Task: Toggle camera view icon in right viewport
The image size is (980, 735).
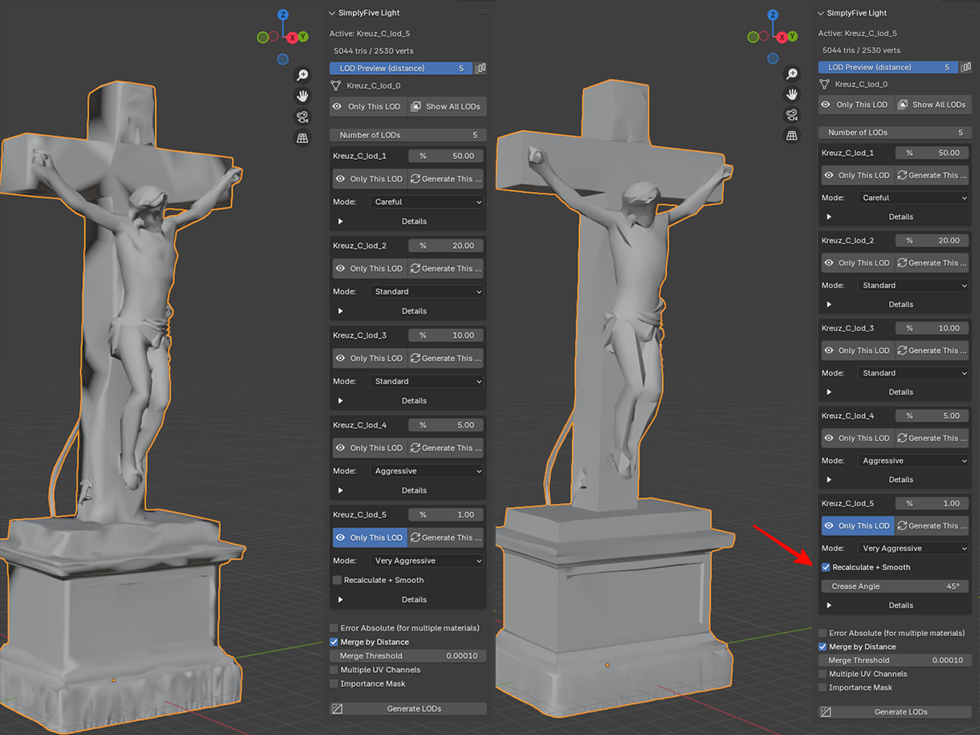Action: (x=791, y=114)
